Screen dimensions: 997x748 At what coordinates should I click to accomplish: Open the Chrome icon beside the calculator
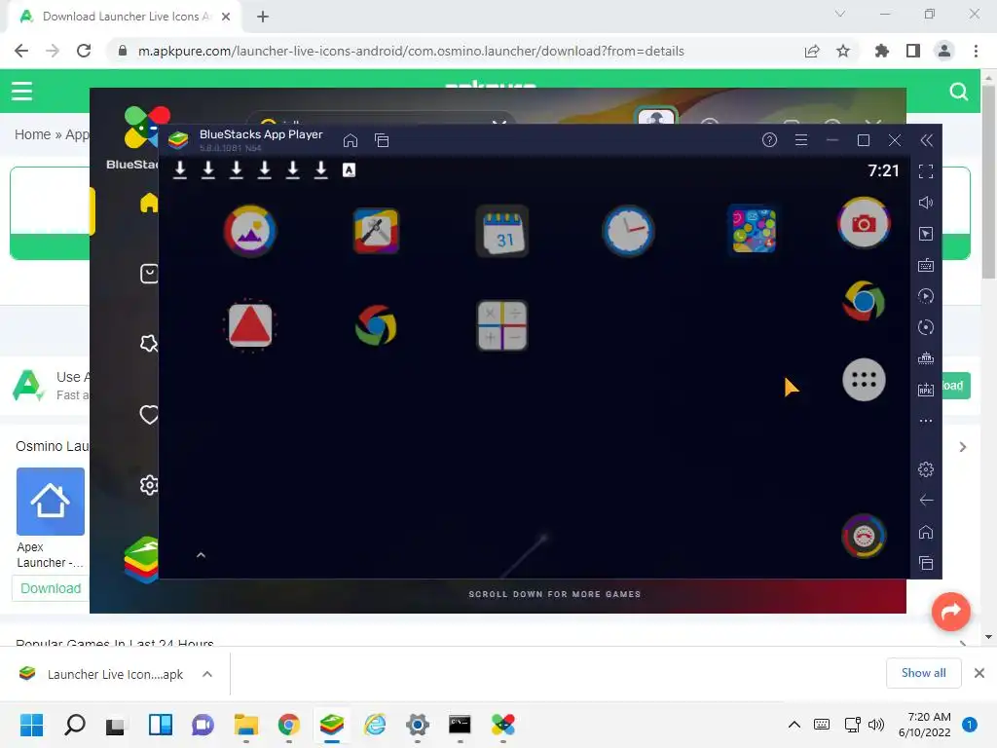tap(376, 325)
